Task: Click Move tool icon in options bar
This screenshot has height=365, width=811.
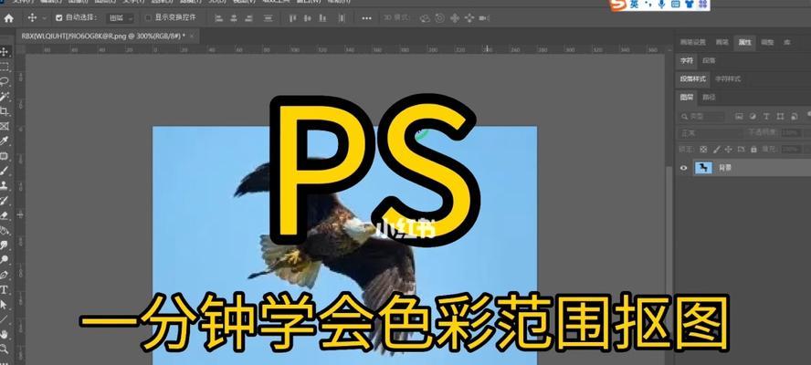Action: 32,18
